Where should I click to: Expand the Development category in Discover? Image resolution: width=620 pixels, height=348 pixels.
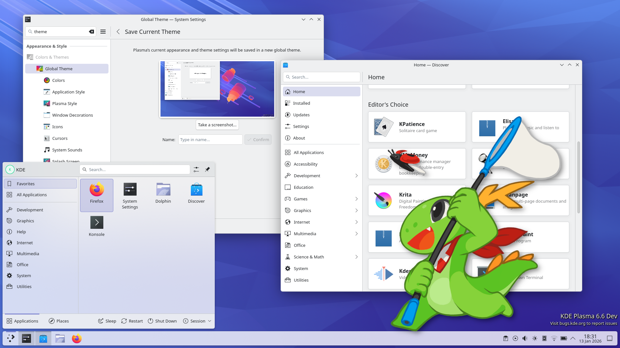tap(356, 176)
